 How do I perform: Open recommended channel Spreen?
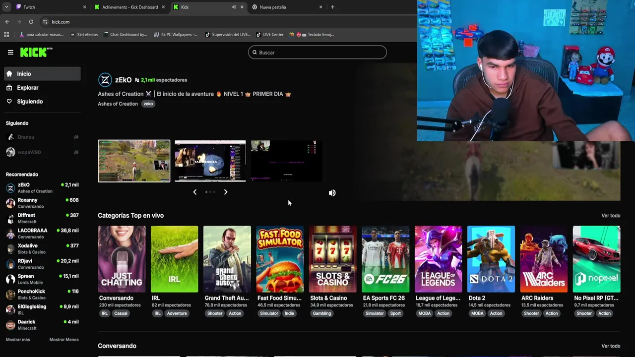43,279
